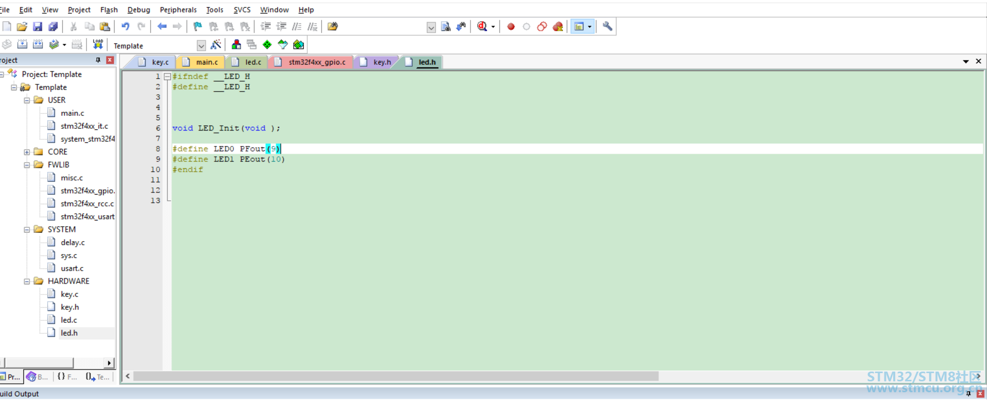
Task: Open the Template target selection dropdown
Action: click(201, 46)
